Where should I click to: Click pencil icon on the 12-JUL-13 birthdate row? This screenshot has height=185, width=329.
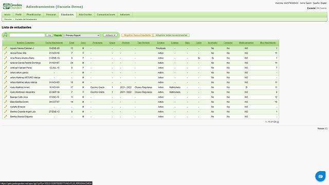6,68
